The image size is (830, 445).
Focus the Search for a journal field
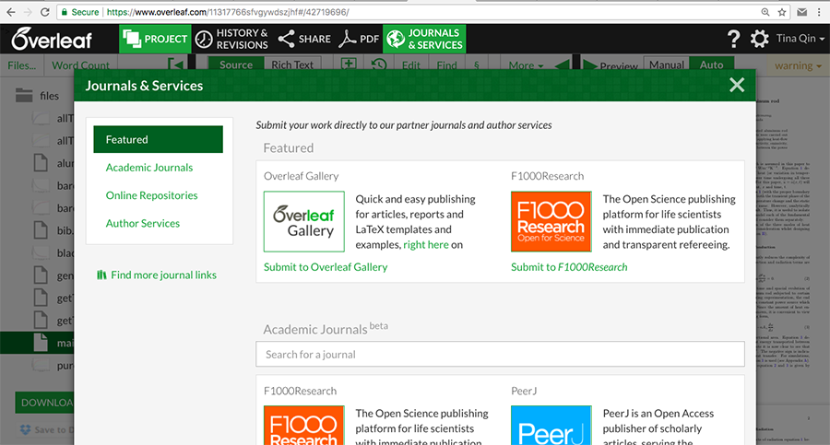500,354
